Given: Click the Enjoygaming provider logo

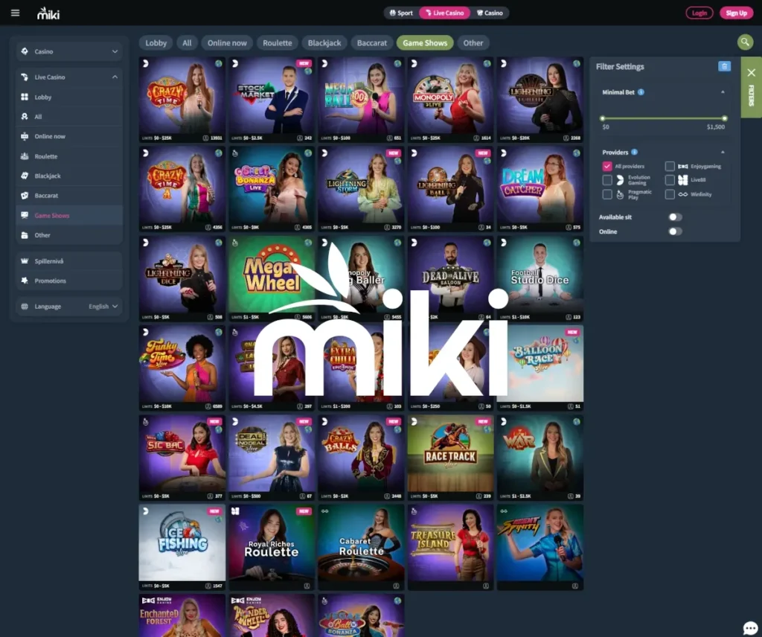Looking at the screenshot, I should click(683, 166).
